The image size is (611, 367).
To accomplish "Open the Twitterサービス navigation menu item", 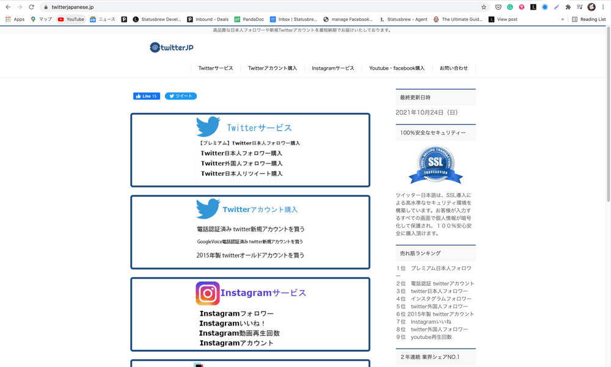I will pyautogui.click(x=216, y=68).
